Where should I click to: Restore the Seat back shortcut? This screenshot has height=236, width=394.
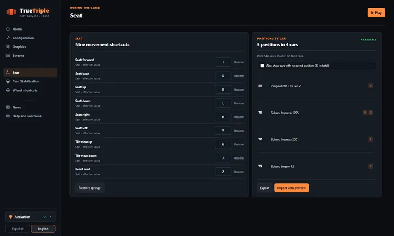click(x=239, y=76)
